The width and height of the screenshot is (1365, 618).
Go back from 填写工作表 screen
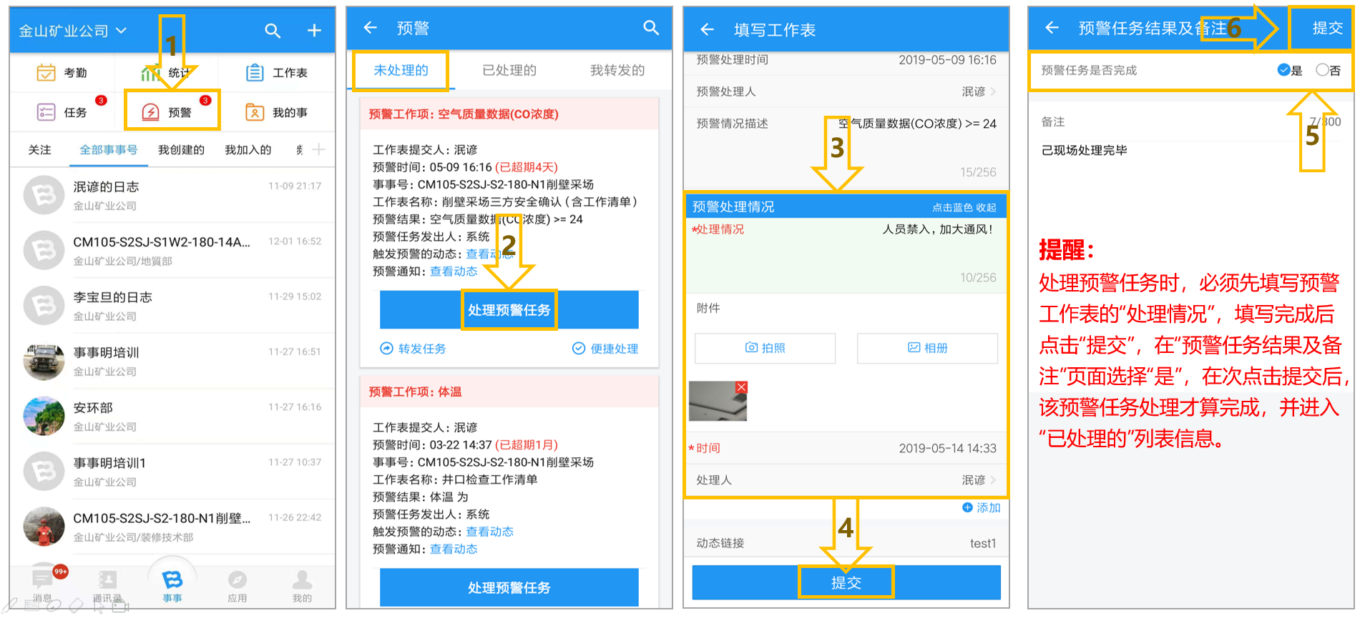[x=707, y=29]
